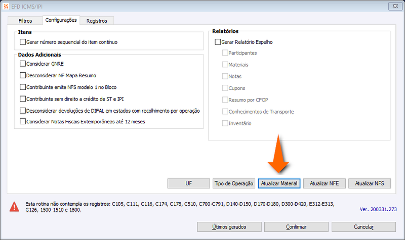Toggle the Notas report checkbox
405x240 pixels.
(x=225, y=76)
